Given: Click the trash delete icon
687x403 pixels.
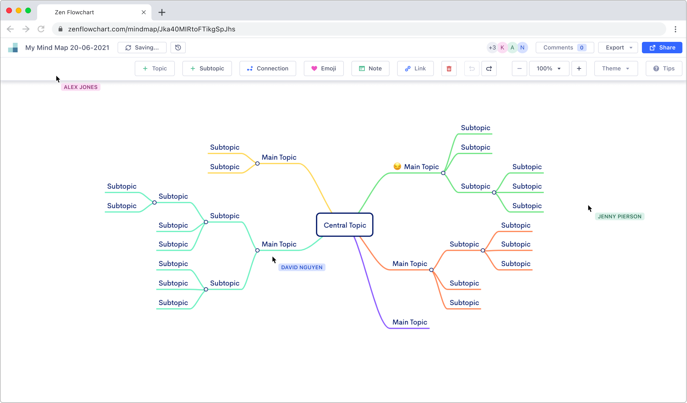Looking at the screenshot, I should click(x=449, y=68).
